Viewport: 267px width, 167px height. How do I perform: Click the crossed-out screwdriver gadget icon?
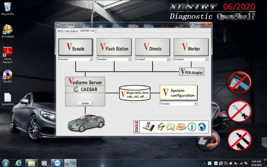click(x=239, y=111)
